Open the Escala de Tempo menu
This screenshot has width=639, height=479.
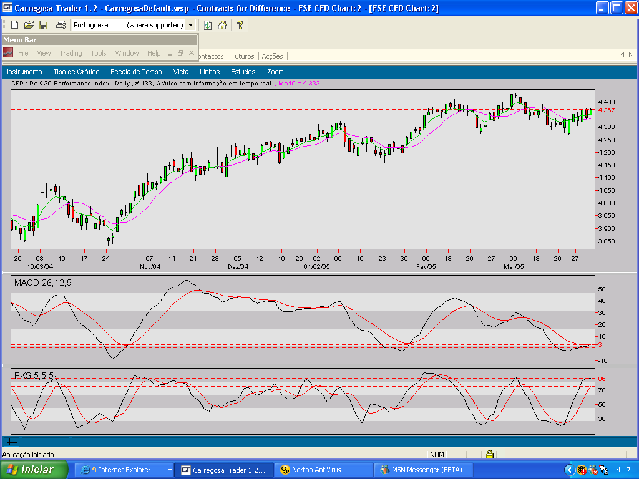coord(136,72)
